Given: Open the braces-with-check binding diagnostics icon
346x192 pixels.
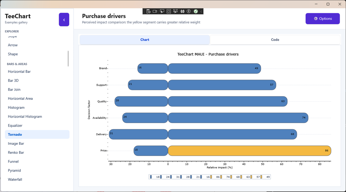Looking at the screenshot, I should tap(182, 11).
